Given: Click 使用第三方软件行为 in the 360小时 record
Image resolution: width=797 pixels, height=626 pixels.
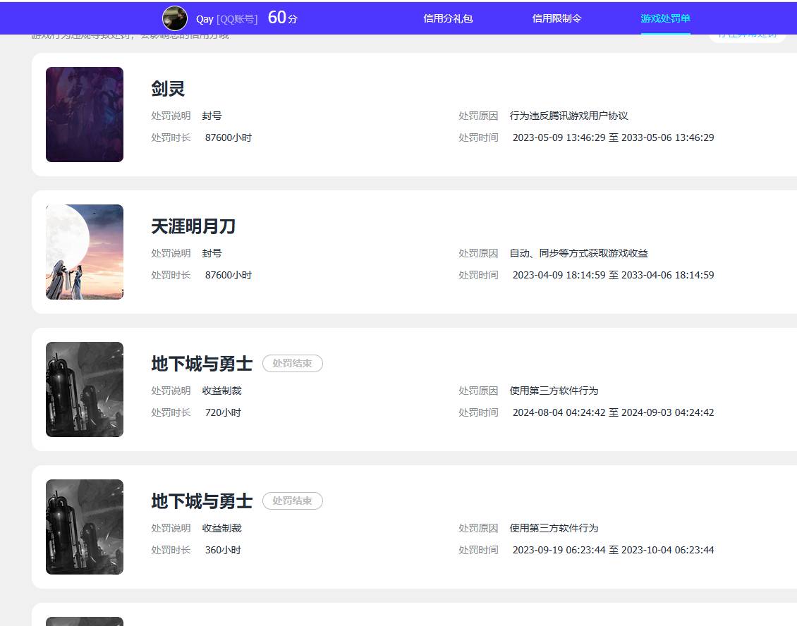Looking at the screenshot, I should click(x=554, y=528).
